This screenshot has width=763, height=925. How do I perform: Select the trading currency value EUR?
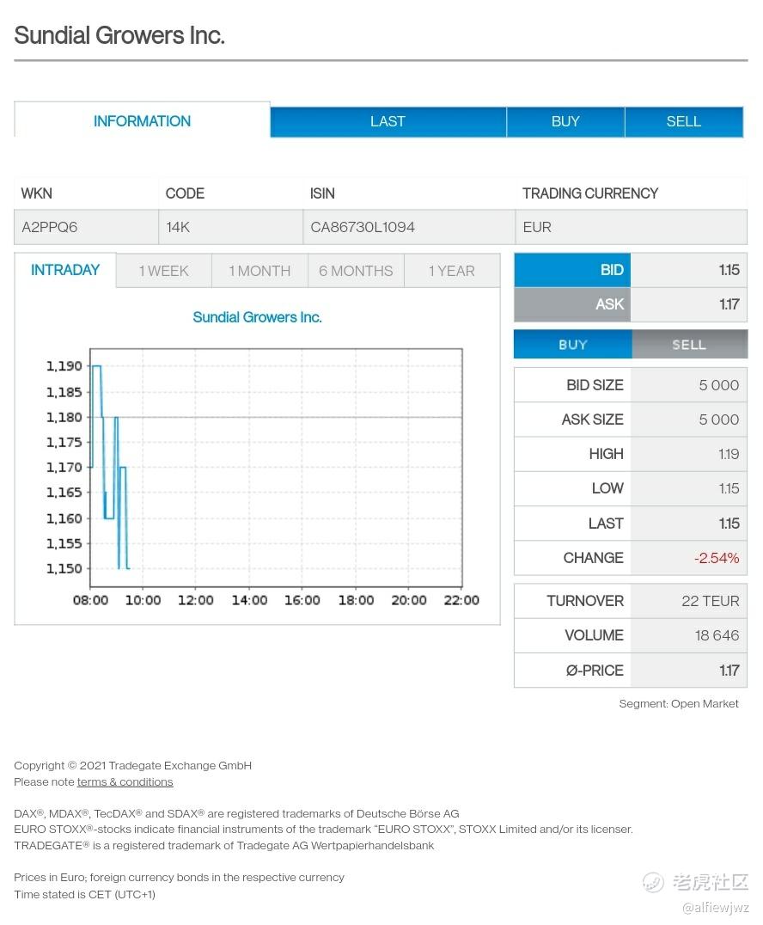tap(537, 227)
